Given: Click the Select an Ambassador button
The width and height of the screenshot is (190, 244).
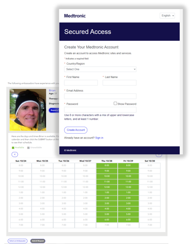Looking at the screenshot, I should (18, 241).
